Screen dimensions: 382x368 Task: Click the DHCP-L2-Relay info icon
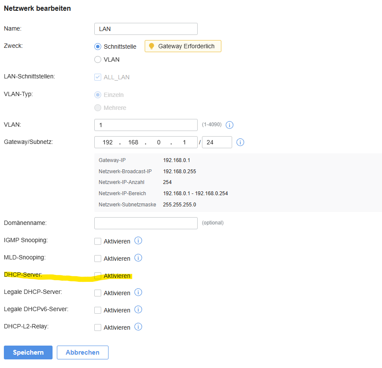coord(138,327)
